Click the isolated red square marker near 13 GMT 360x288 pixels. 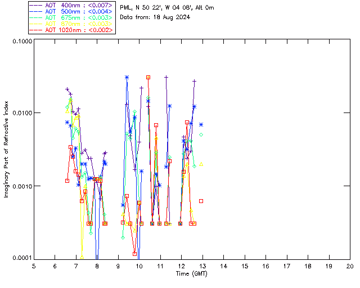(x=201, y=201)
